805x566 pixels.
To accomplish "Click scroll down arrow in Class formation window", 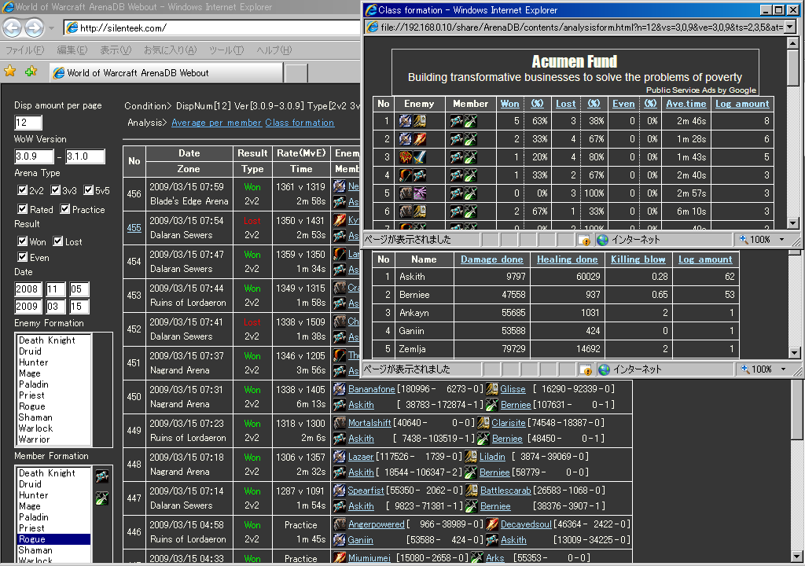I will click(x=793, y=223).
